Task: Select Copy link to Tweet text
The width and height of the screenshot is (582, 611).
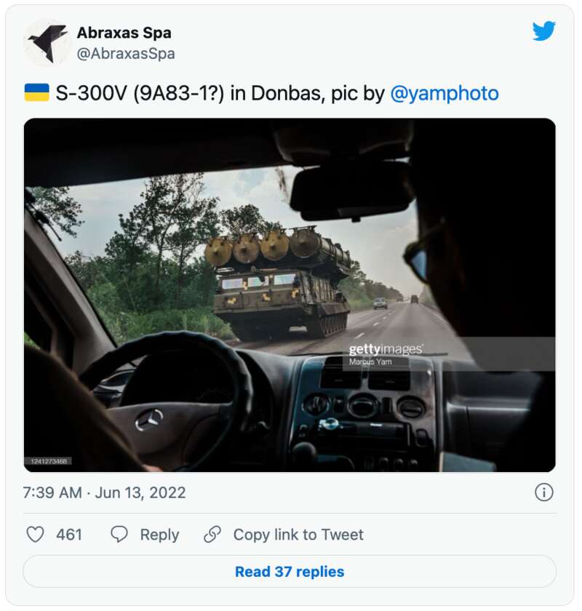Action: [298, 535]
